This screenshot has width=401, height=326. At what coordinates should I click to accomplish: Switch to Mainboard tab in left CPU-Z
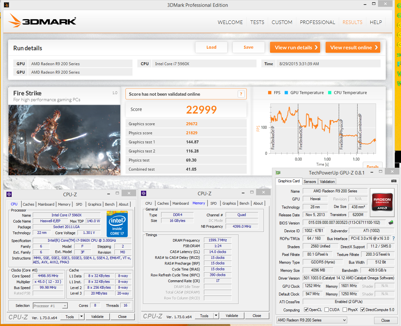tap(46, 204)
